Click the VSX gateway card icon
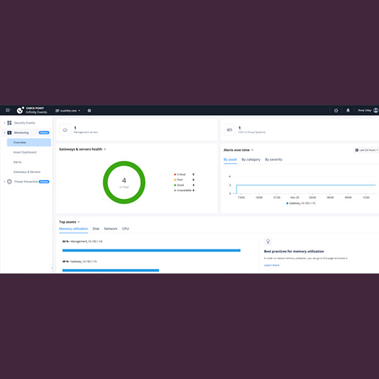This screenshot has width=379, height=379. [229, 129]
